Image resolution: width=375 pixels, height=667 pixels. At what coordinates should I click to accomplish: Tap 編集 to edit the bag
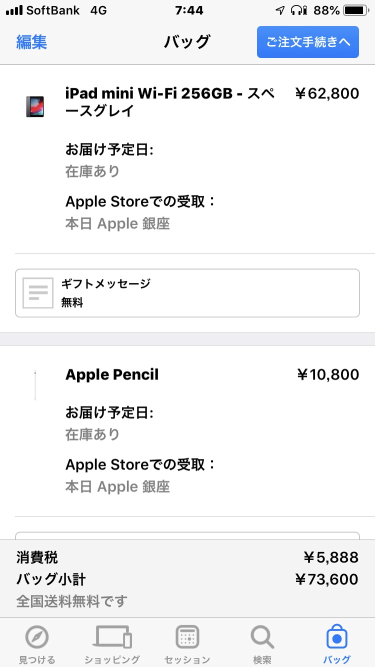[x=31, y=42]
